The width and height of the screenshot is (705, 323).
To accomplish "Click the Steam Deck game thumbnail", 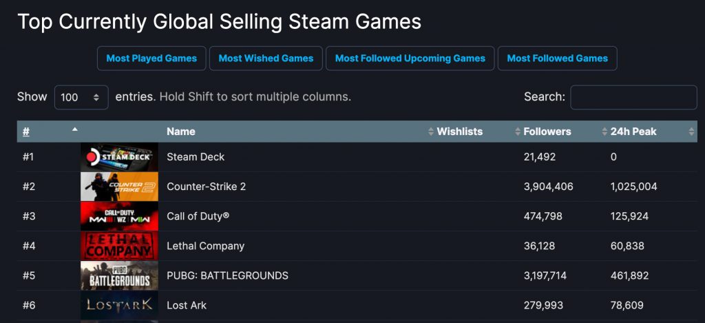I will [119, 157].
